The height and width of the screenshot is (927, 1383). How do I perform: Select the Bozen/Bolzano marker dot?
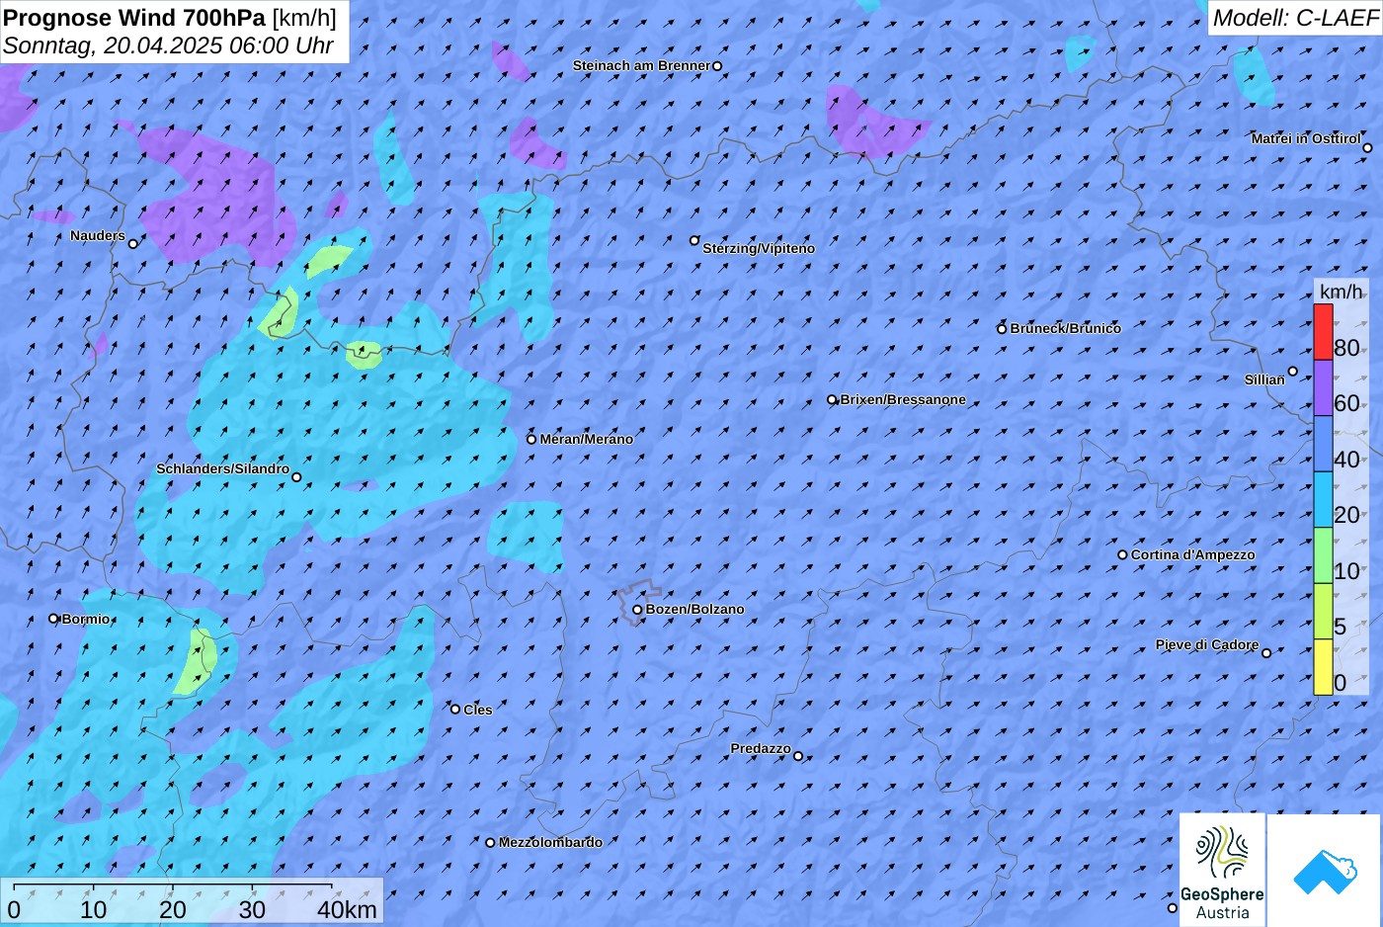click(x=637, y=610)
